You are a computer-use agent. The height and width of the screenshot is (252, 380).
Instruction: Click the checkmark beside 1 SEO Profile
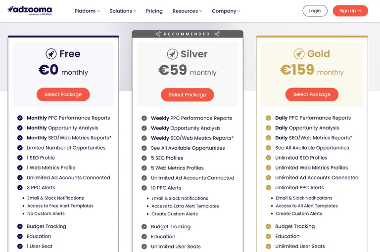(20, 158)
